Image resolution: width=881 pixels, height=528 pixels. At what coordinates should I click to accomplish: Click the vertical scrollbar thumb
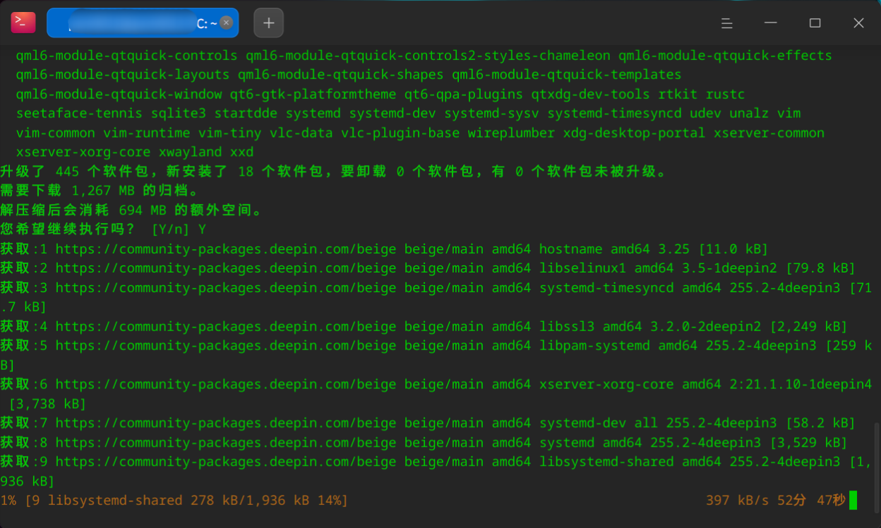point(877,469)
